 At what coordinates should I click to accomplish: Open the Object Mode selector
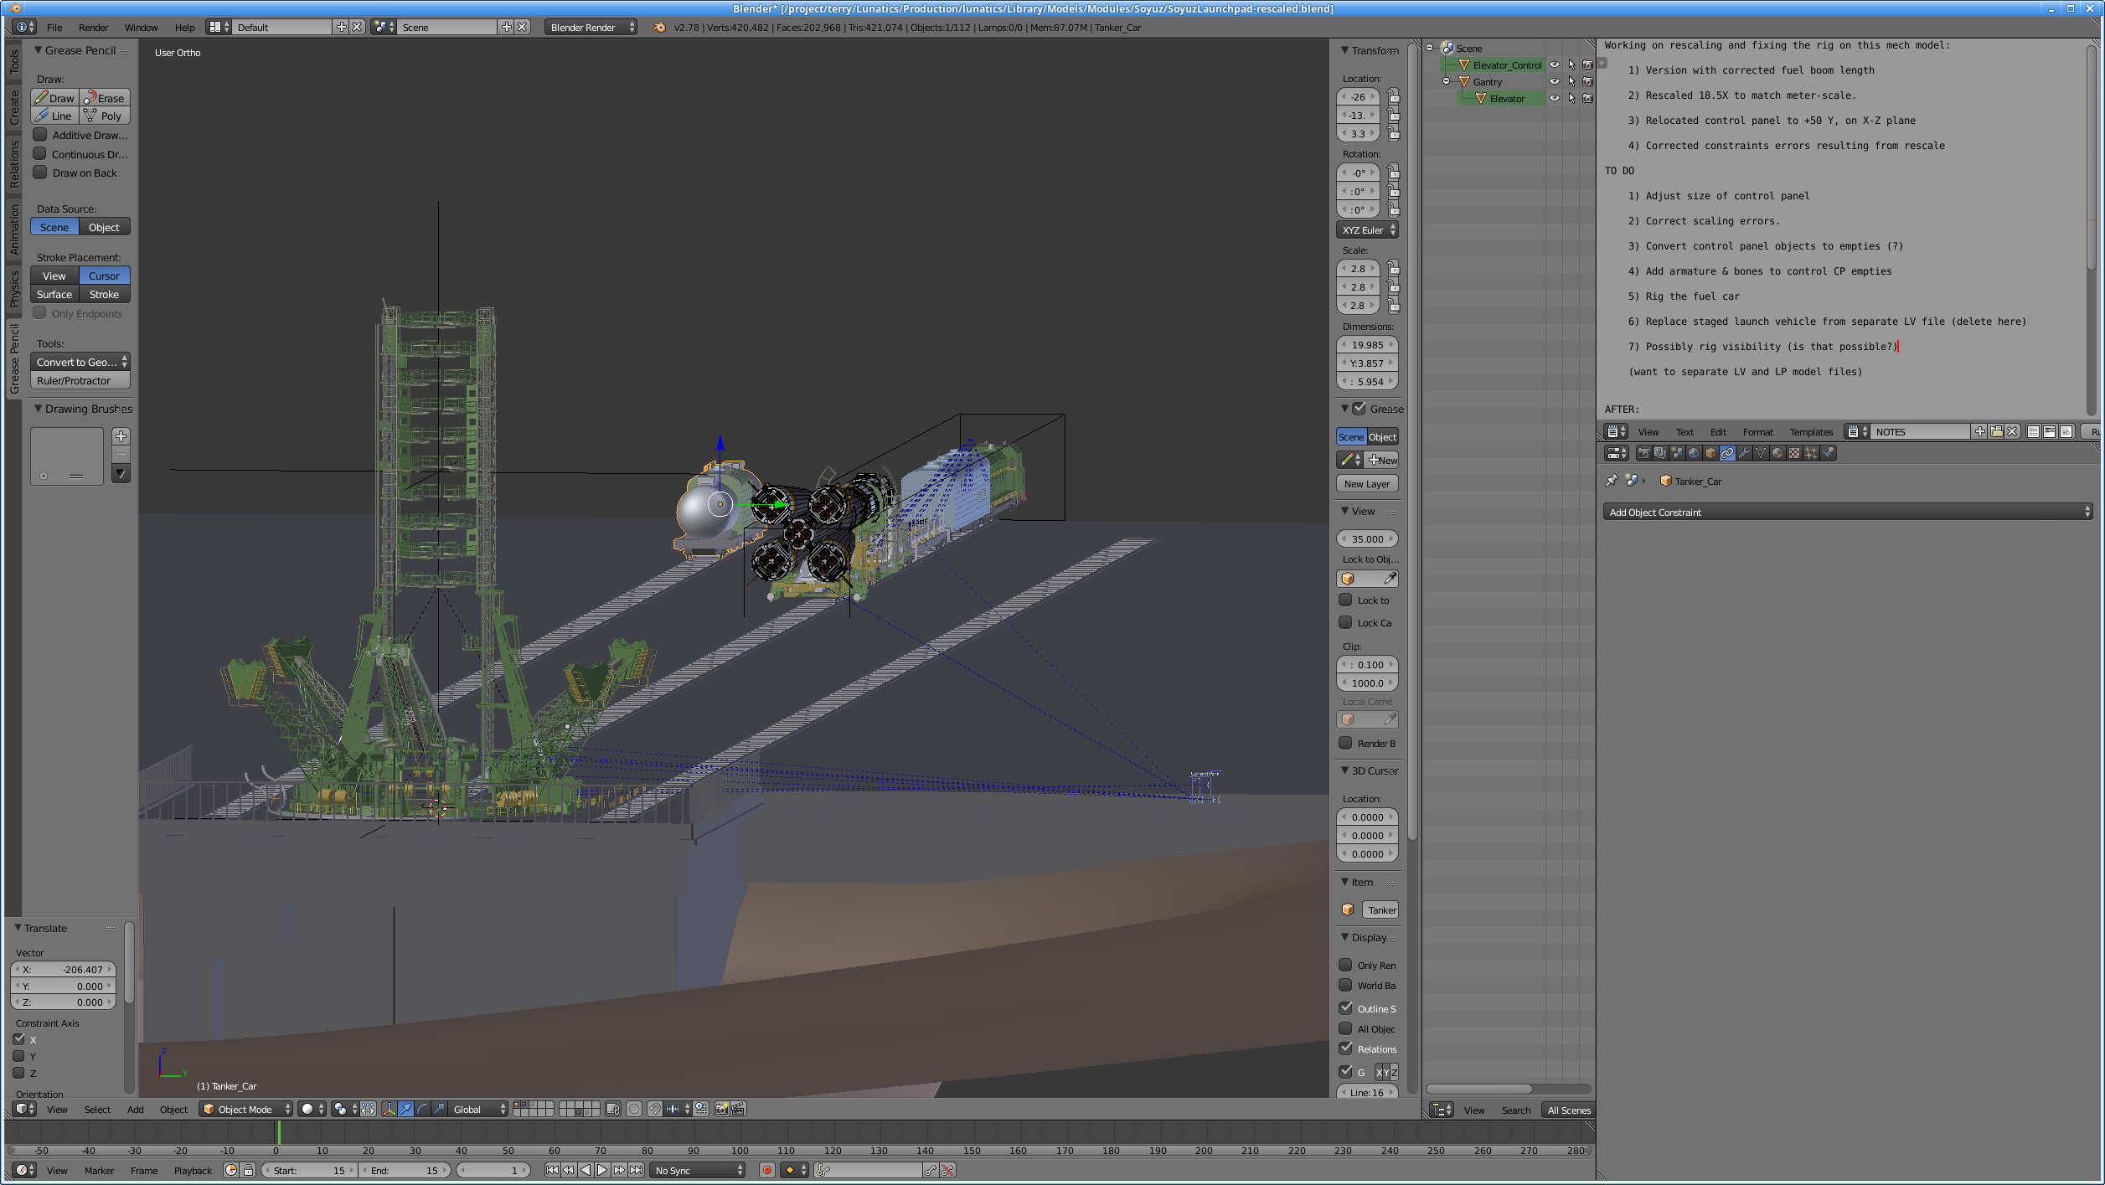pos(246,1109)
